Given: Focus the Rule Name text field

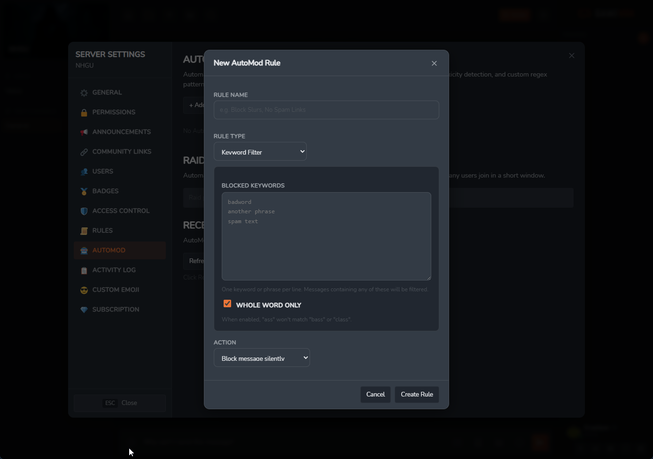Looking at the screenshot, I should (x=326, y=110).
